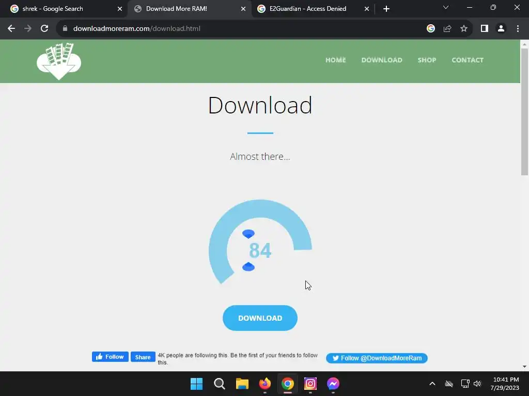Go back using browser back arrow
The image size is (529, 396).
point(11,29)
